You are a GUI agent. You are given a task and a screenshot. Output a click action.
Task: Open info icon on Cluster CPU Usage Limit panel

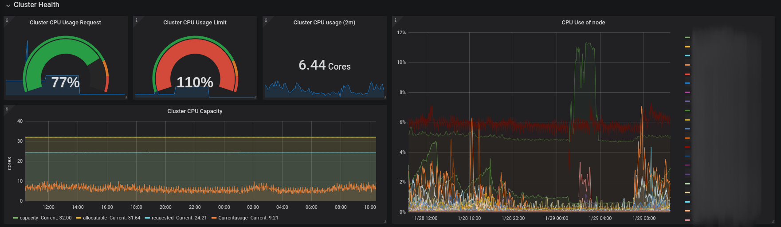pos(136,20)
